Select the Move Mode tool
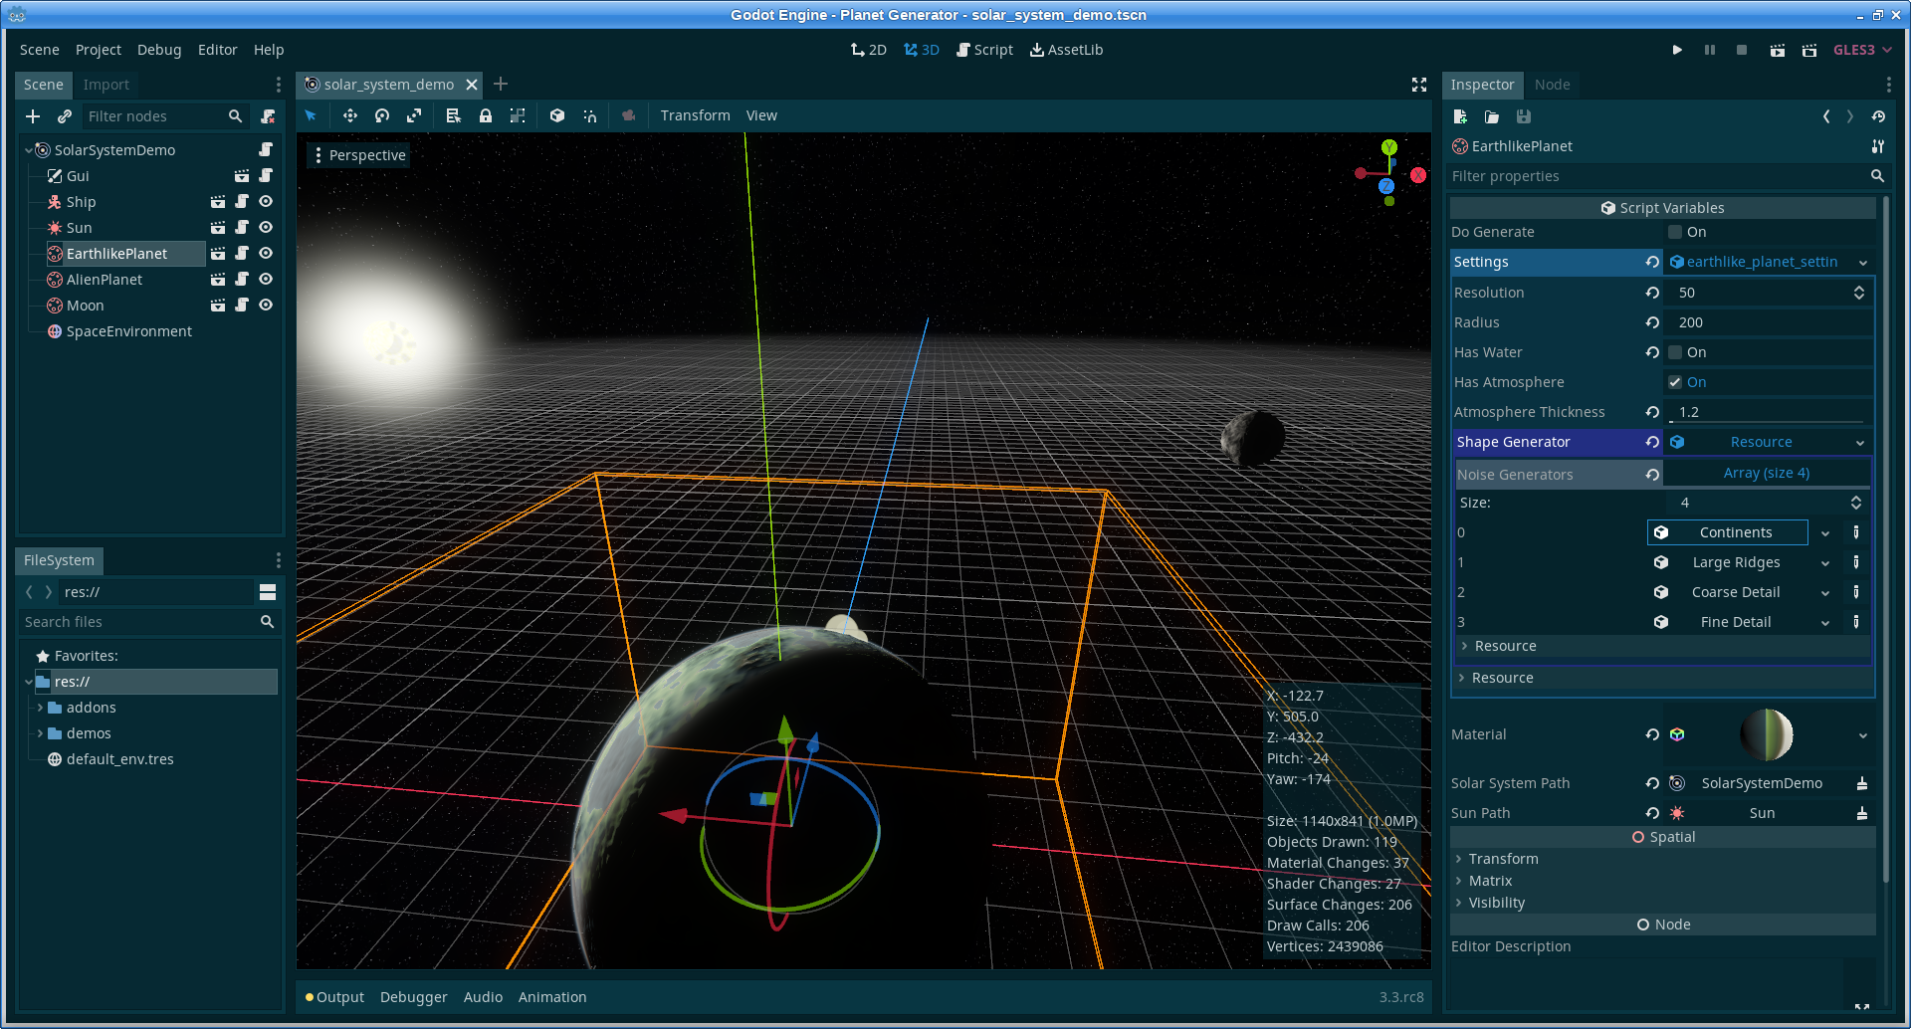This screenshot has height=1029, width=1911. [350, 115]
